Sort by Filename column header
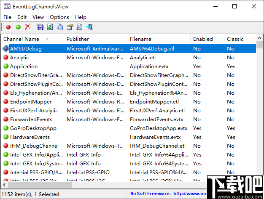 point(159,39)
